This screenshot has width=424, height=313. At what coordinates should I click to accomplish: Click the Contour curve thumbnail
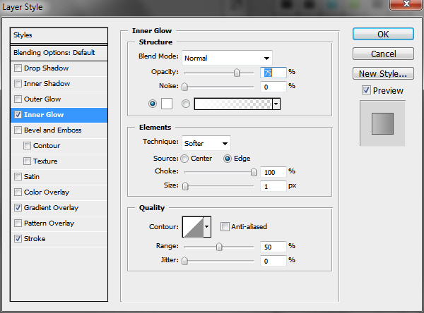tap(193, 227)
